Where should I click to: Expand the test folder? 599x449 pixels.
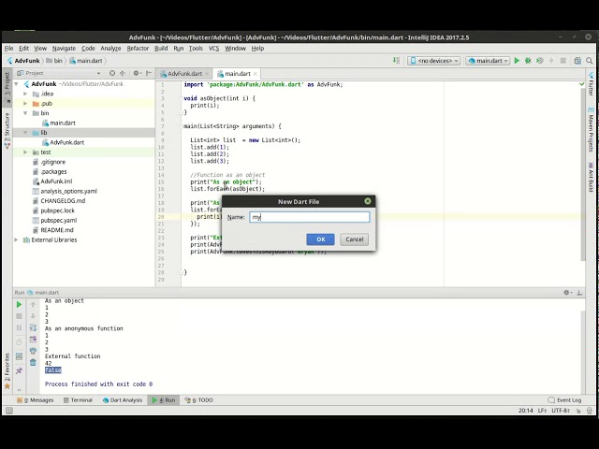pyautogui.click(x=25, y=152)
